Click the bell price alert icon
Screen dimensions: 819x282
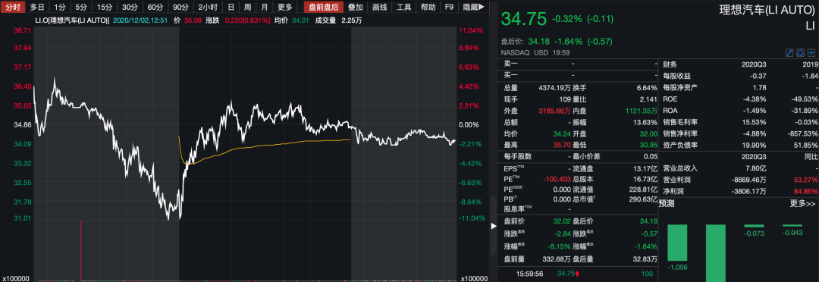click(800, 53)
